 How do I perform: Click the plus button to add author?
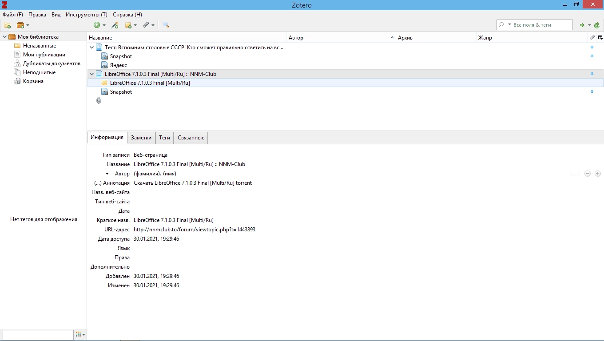pyautogui.click(x=598, y=174)
